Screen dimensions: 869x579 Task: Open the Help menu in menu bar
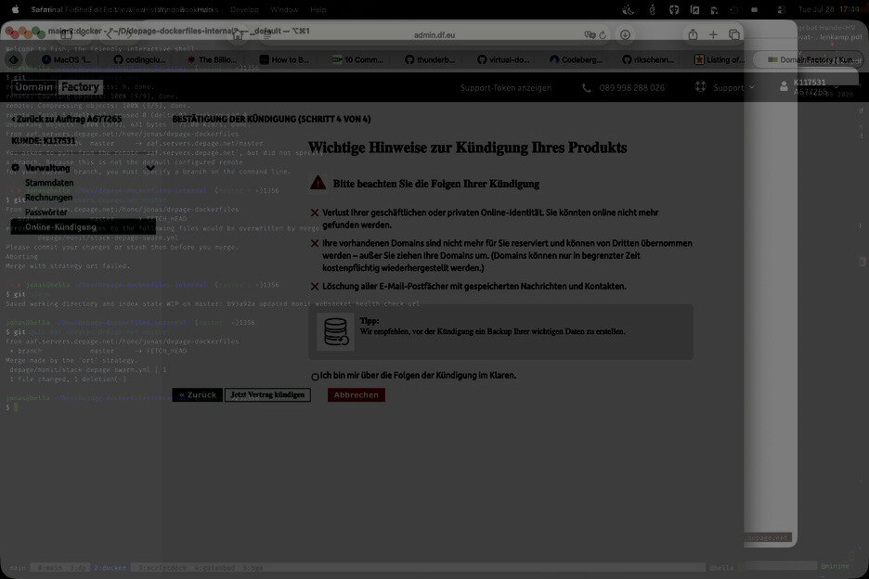tap(318, 9)
